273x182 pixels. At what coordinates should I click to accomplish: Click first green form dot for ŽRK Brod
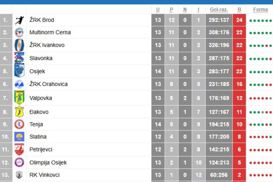(251, 21)
